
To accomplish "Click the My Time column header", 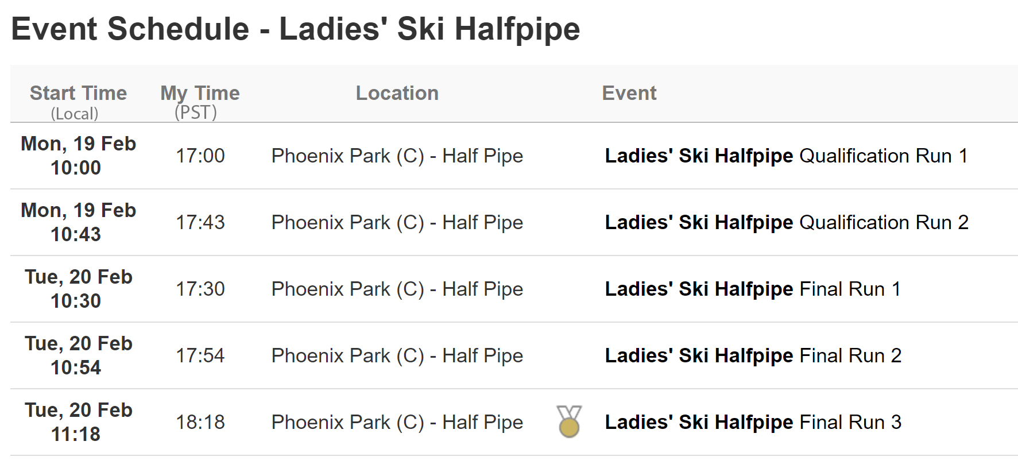I will [x=200, y=93].
